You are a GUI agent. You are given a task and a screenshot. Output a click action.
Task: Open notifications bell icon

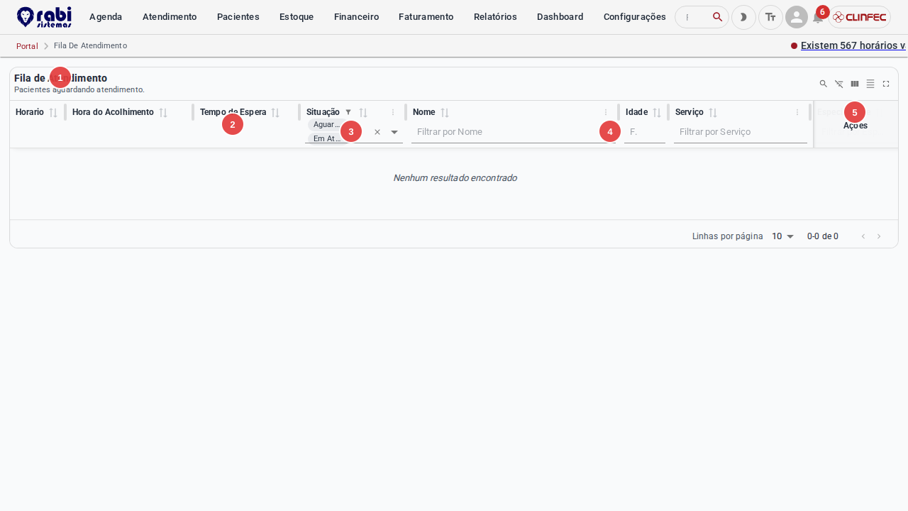click(x=818, y=18)
